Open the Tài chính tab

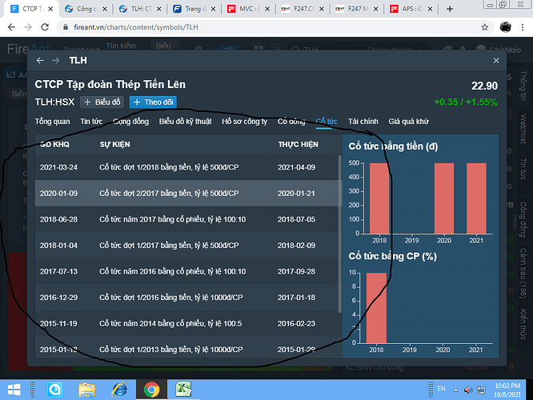click(363, 122)
